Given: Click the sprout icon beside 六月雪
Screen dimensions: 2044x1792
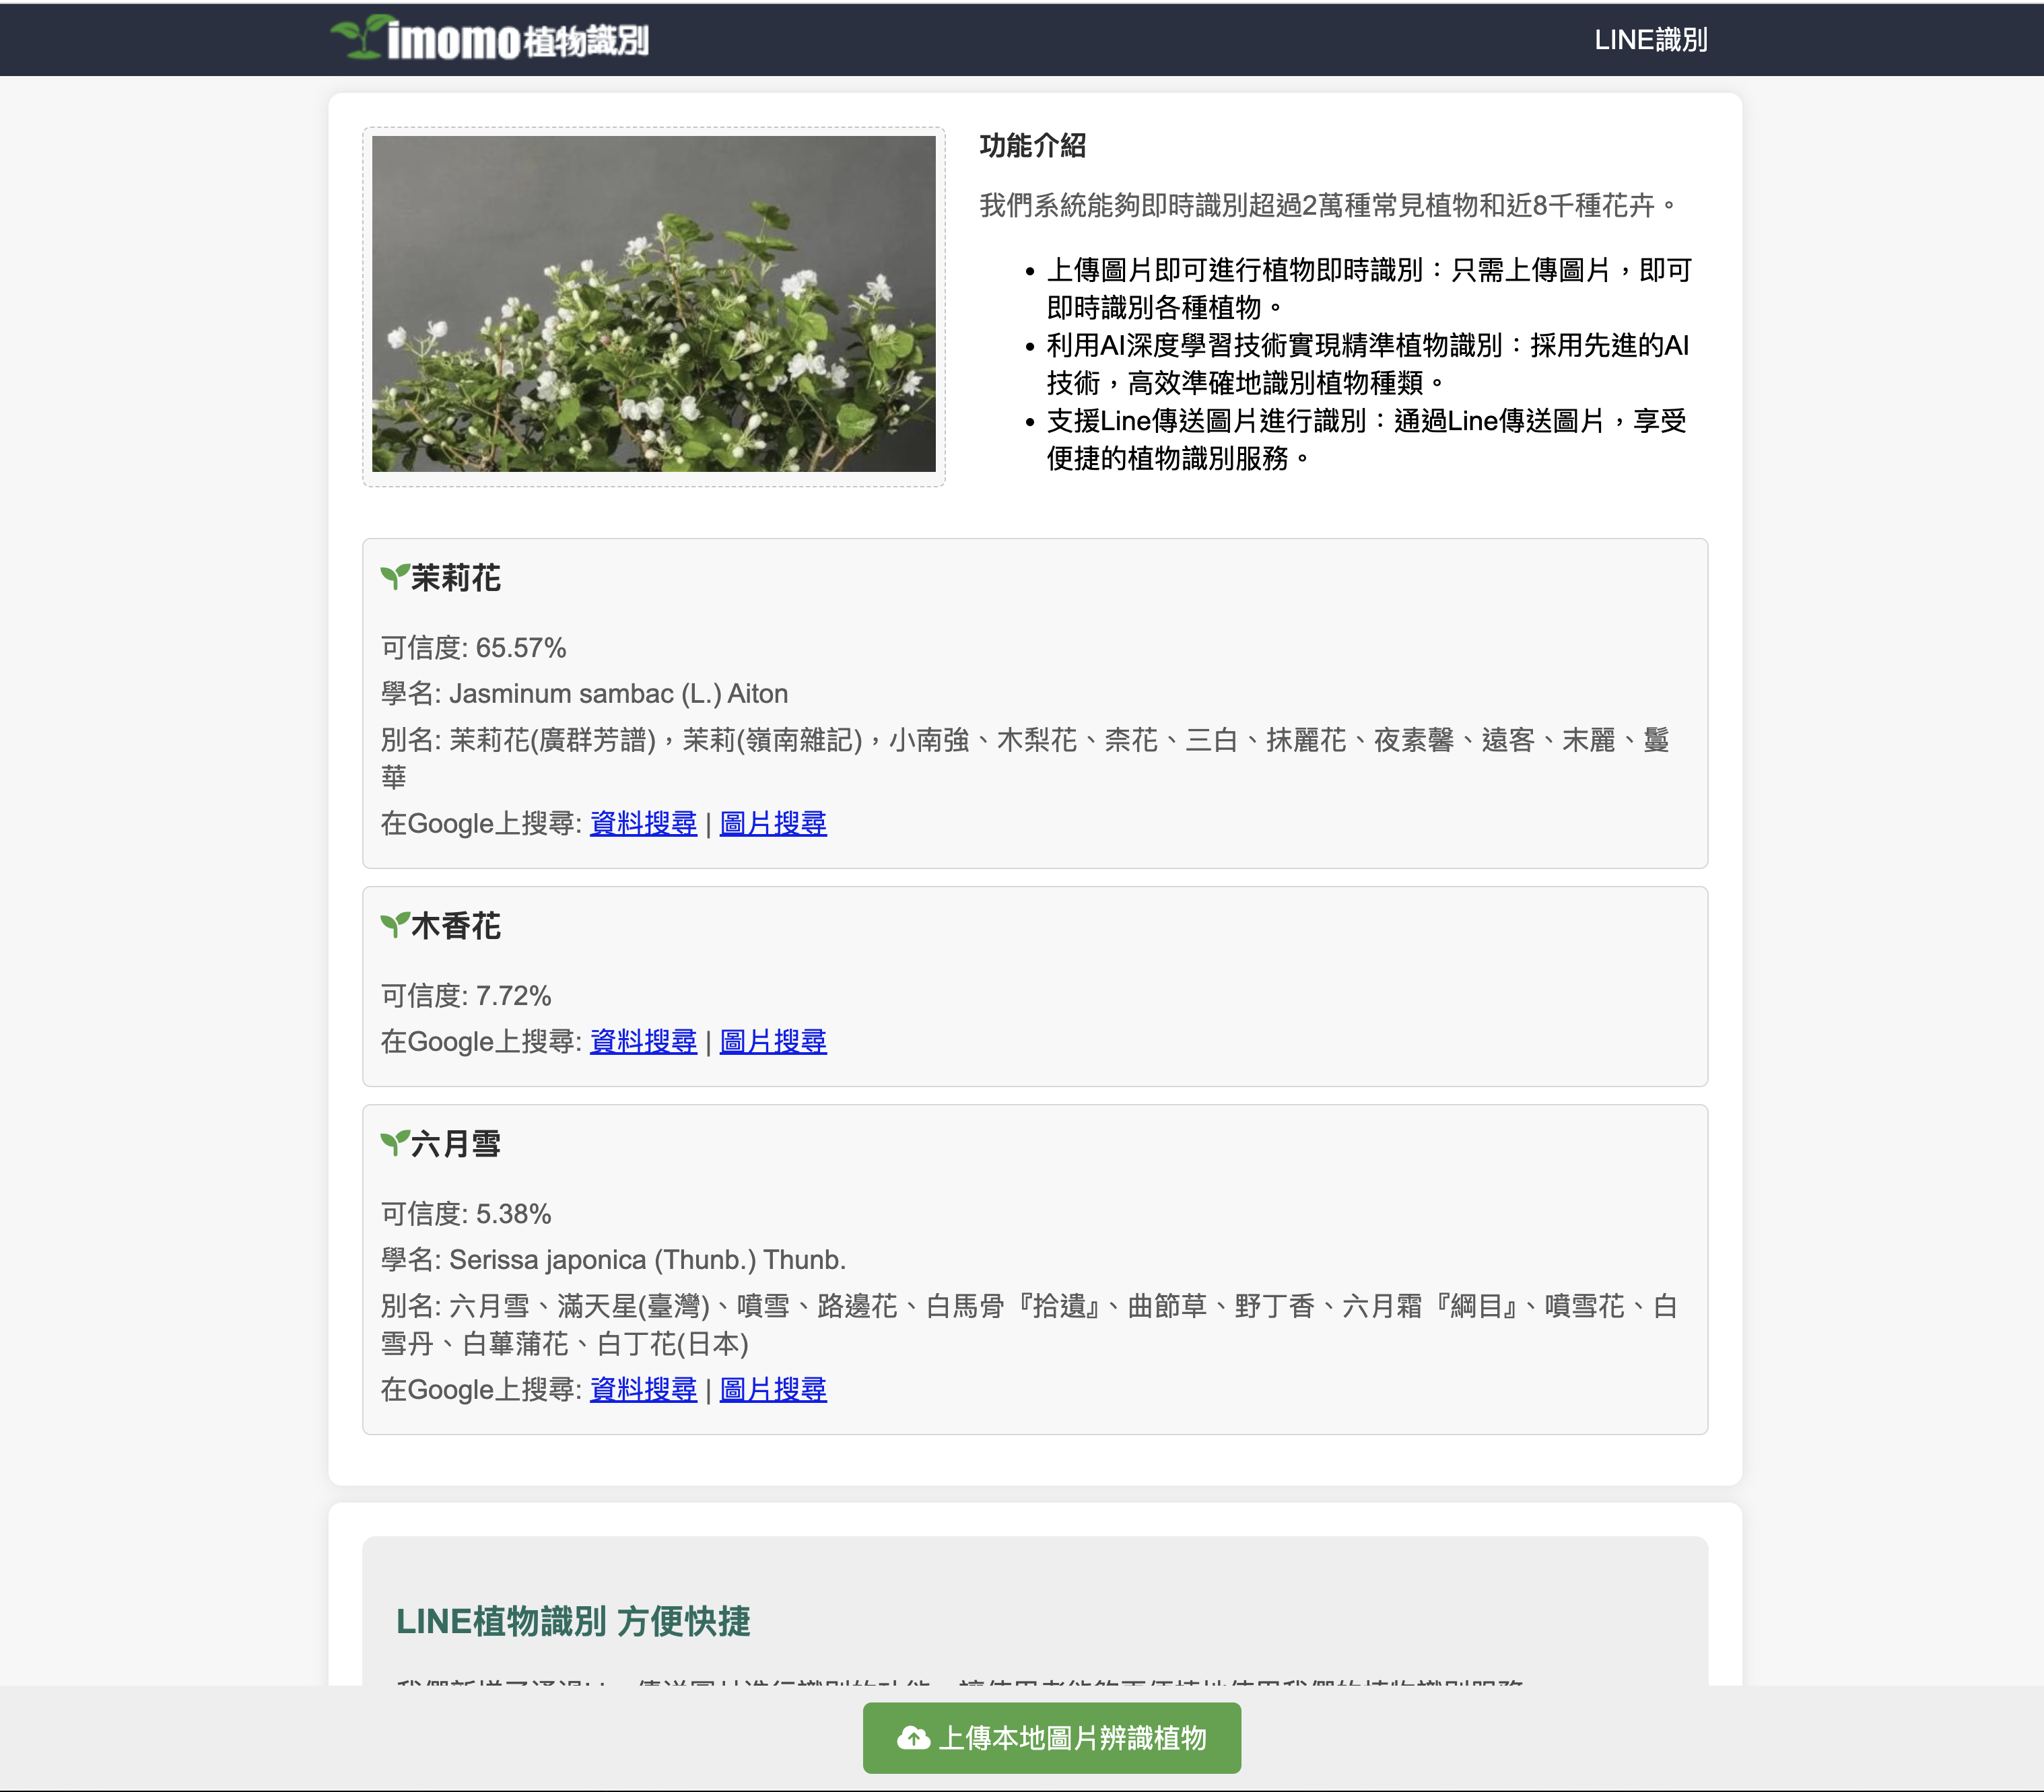Looking at the screenshot, I should point(394,1143).
